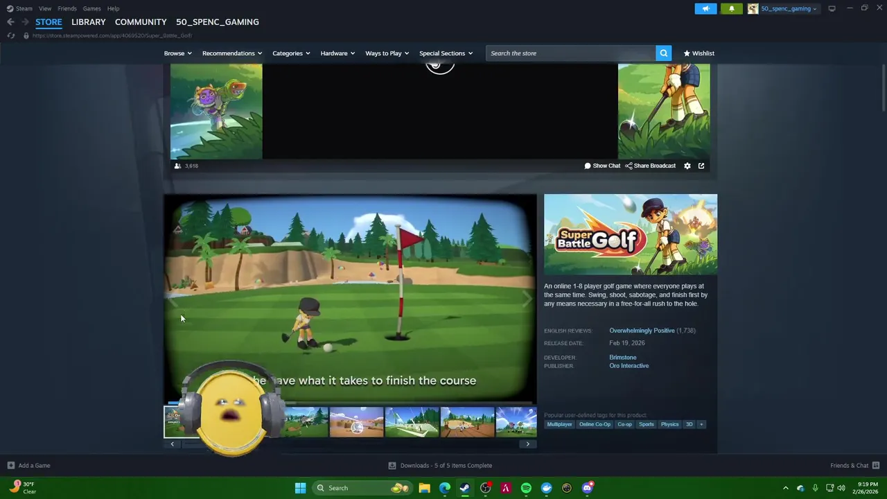The height and width of the screenshot is (499, 887).
Task: Open Spotify from the taskbar
Action: coord(526,488)
